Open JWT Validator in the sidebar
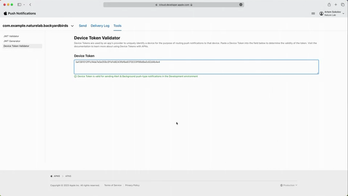The image size is (348, 196). tap(11, 36)
